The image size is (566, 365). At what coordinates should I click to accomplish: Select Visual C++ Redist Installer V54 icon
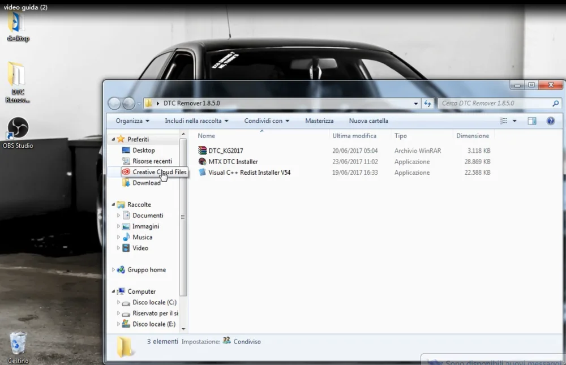point(202,172)
